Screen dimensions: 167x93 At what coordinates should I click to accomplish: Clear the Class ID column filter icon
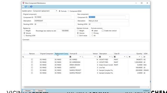click(x=127, y=57)
